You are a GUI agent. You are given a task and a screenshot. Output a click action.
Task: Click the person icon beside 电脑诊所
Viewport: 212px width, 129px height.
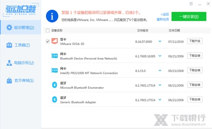point(9,63)
